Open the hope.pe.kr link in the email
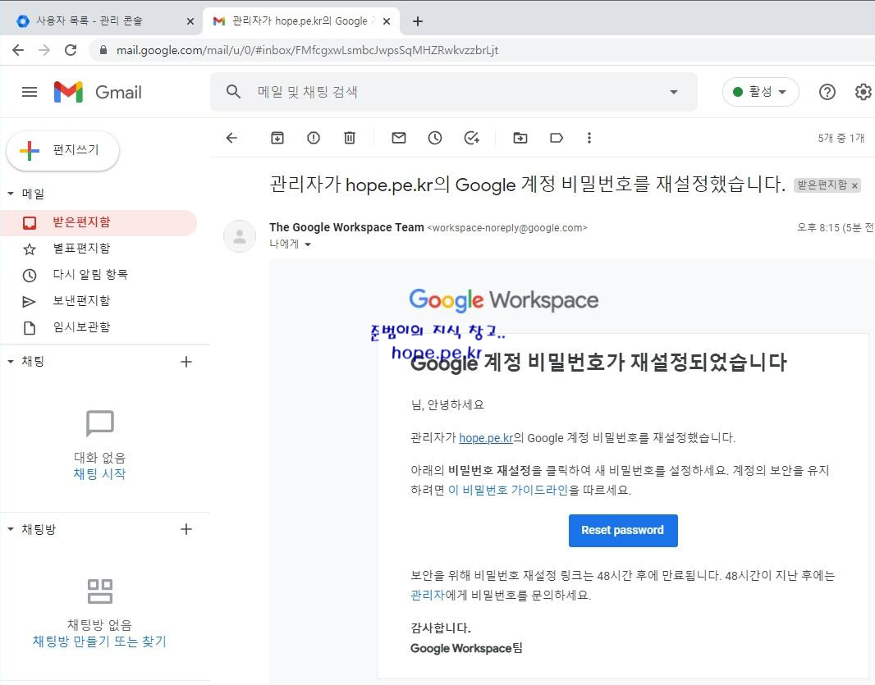The height and width of the screenshot is (685, 875). tap(485, 438)
